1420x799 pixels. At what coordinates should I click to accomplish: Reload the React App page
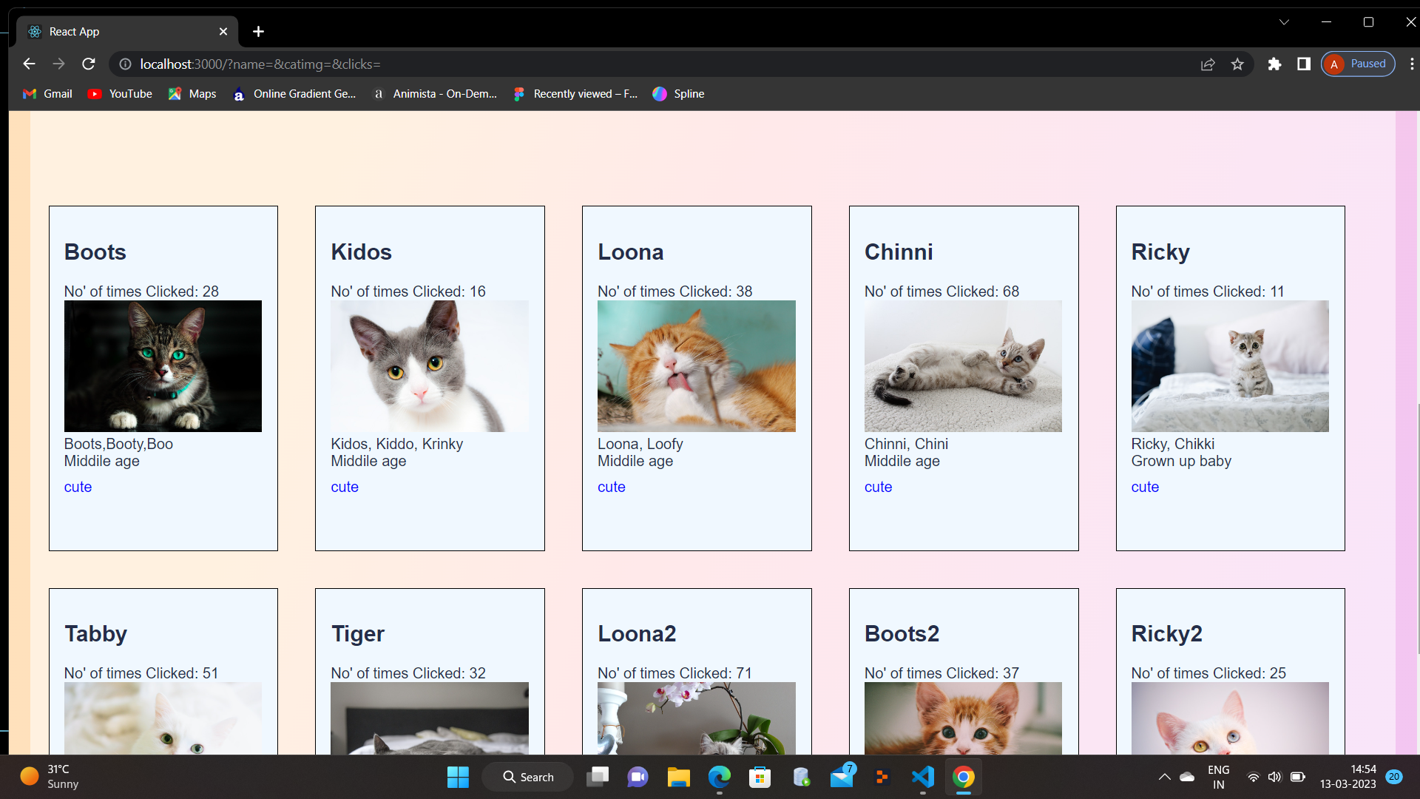pos(88,64)
